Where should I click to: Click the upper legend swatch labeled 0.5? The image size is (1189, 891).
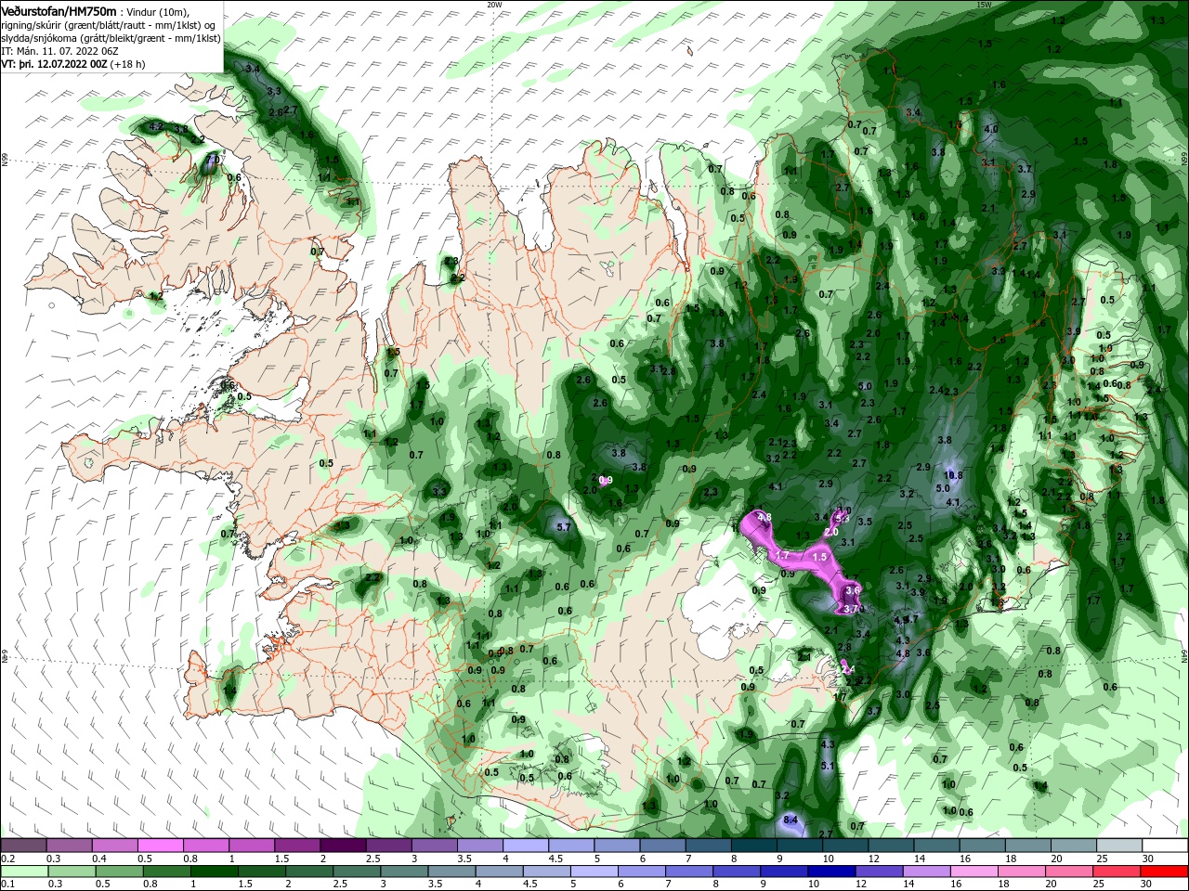pyautogui.click(x=160, y=846)
